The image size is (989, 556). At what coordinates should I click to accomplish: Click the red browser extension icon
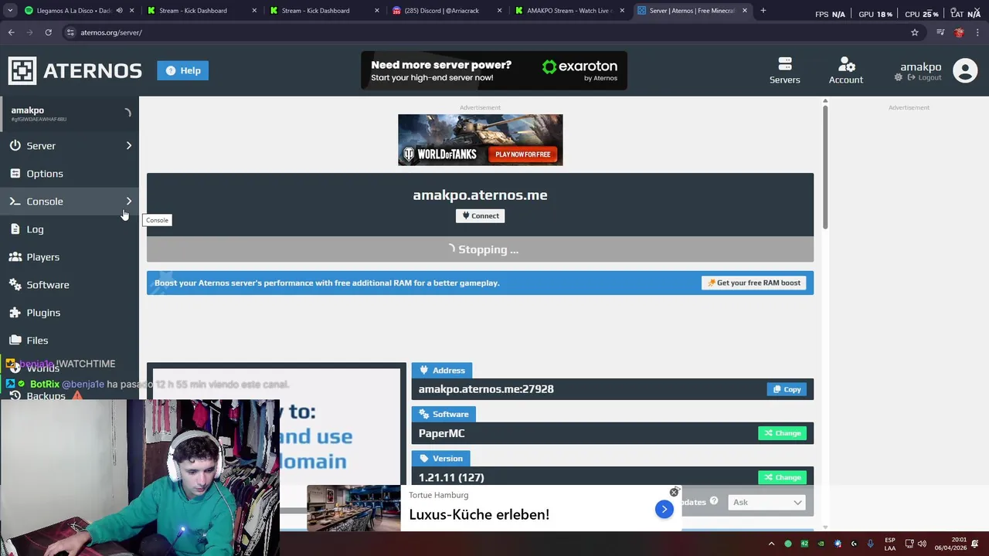click(959, 32)
